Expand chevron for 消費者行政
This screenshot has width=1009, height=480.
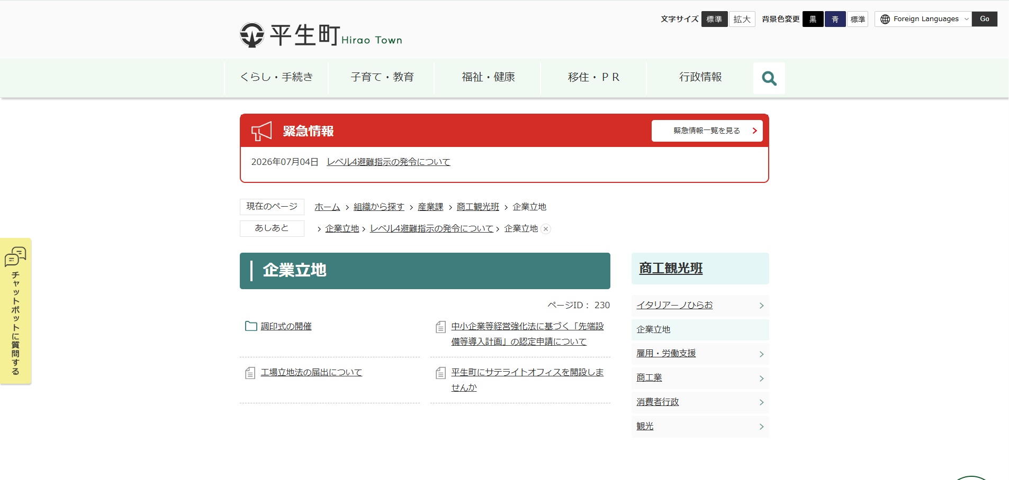[x=761, y=402]
